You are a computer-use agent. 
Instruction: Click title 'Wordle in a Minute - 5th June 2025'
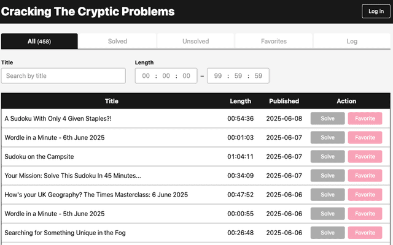click(x=55, y=214)
